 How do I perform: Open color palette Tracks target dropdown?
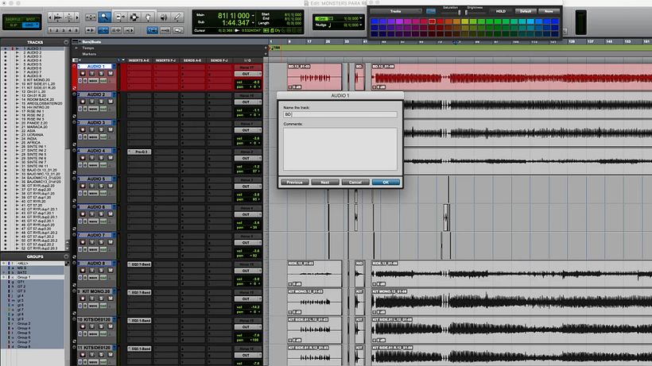click(x=396, y=11)
